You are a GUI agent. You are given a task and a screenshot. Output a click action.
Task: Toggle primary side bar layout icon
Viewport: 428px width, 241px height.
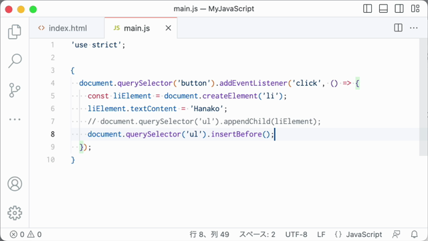367,9
